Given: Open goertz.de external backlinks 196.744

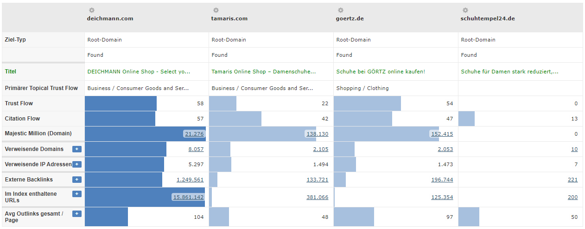Looking at the screenshot, I should coord(442,180).
